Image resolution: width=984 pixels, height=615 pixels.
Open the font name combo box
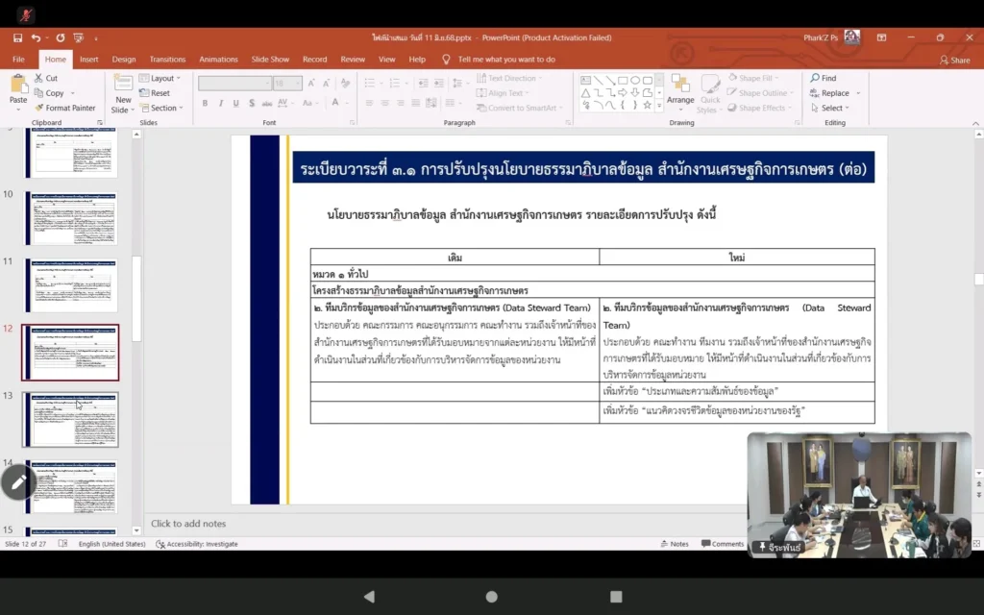tap(234, 83)
